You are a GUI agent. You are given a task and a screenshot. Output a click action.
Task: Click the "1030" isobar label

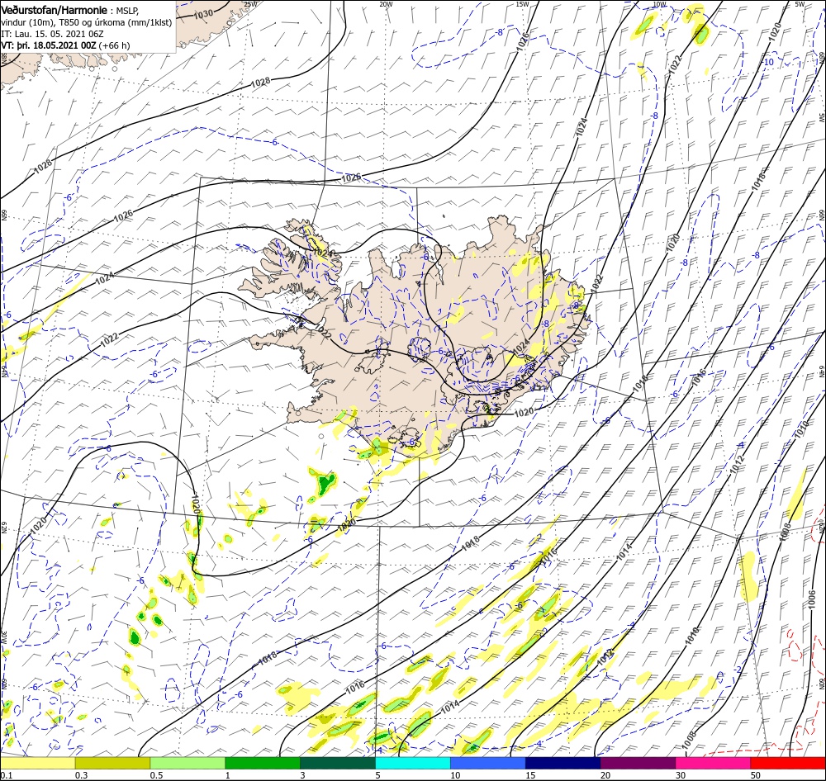pos(203,14)
